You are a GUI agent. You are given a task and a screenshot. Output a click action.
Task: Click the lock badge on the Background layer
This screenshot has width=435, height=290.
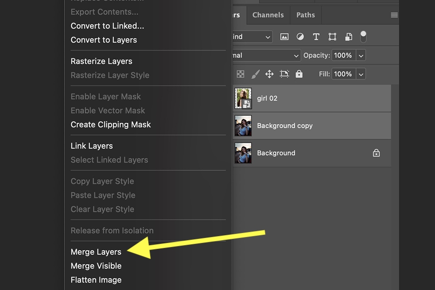coord(376,153)
